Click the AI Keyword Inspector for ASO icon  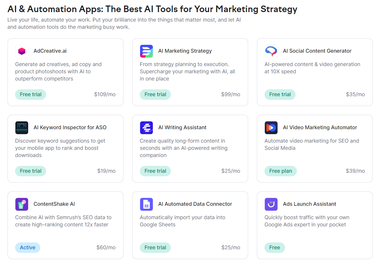(22, 128)
